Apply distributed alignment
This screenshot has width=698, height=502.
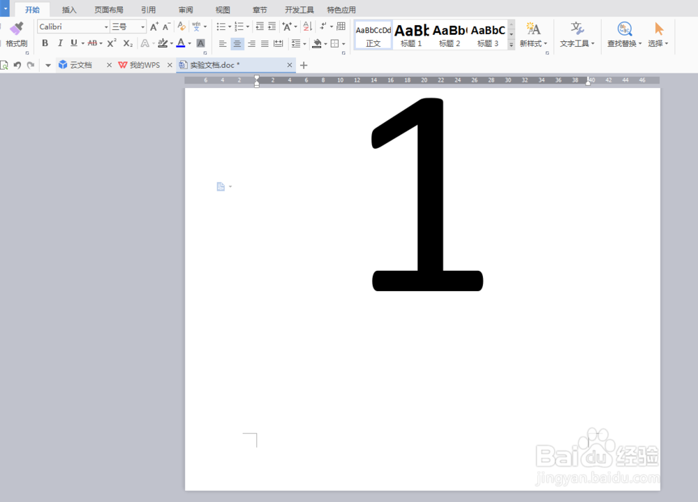[x=279, y=43]
